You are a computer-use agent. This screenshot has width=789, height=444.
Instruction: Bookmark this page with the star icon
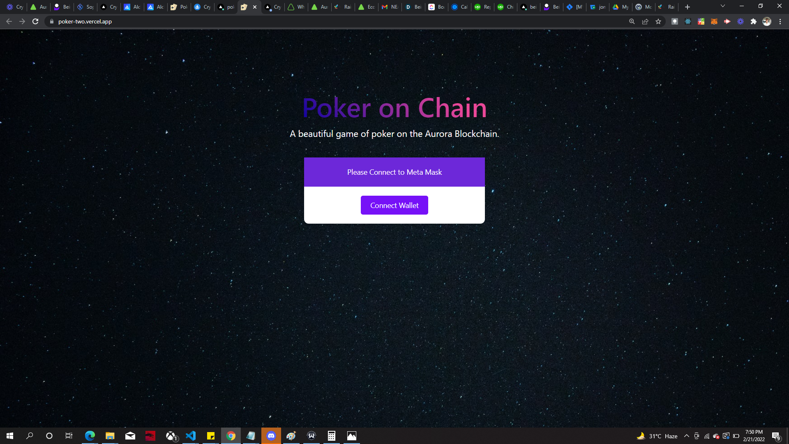tap(658, 21)
